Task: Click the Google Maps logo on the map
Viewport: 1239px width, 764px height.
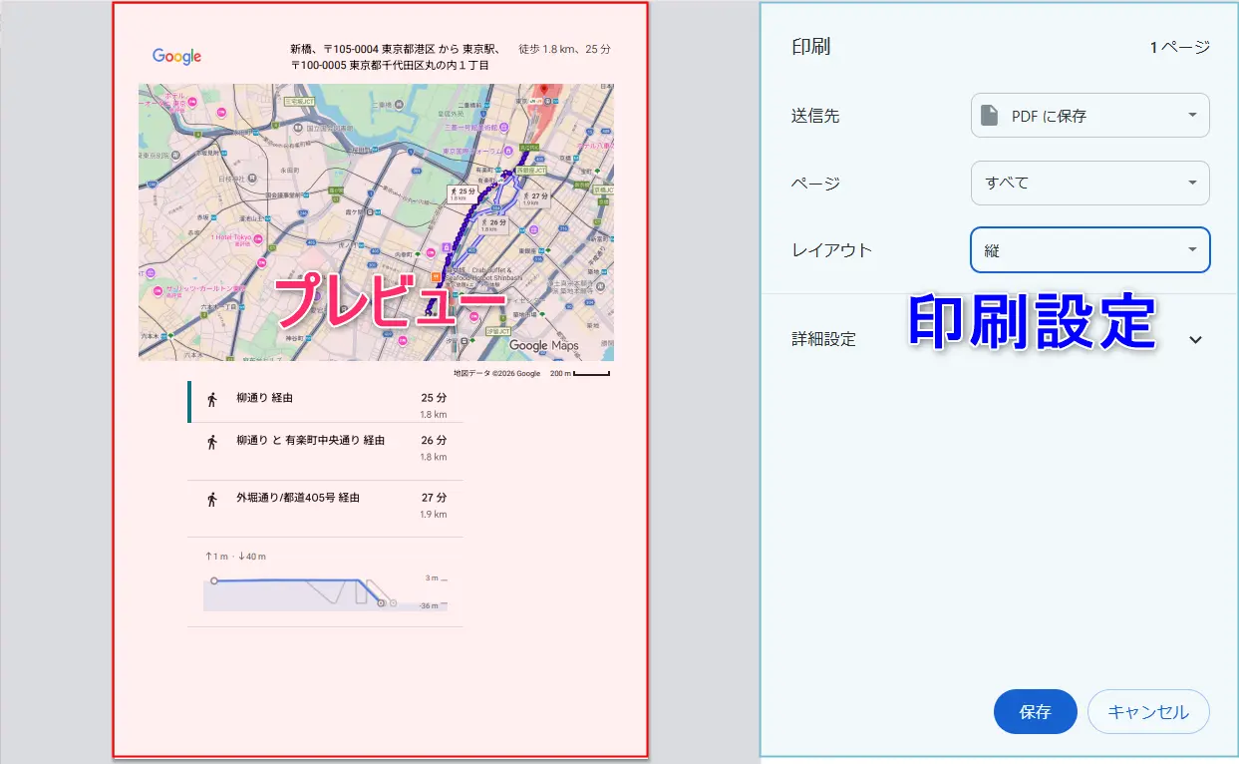Action: tap(543, 345)
